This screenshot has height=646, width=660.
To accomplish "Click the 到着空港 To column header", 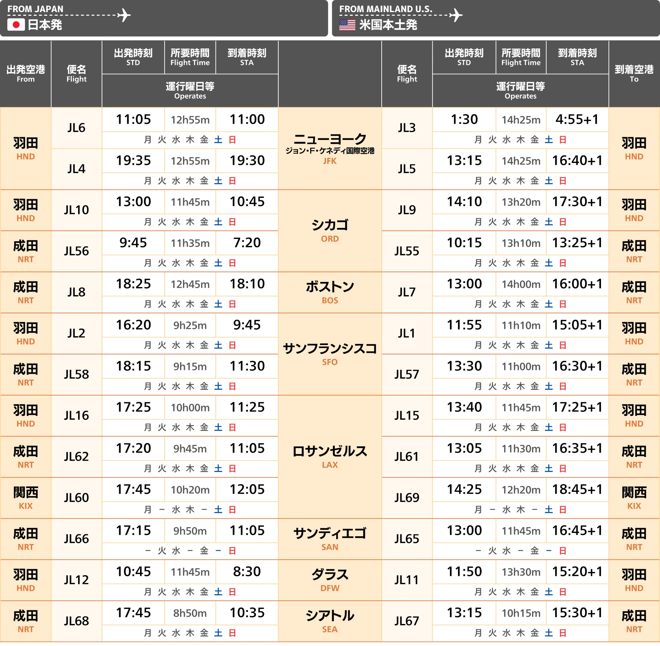I will [x=634, y=73].
